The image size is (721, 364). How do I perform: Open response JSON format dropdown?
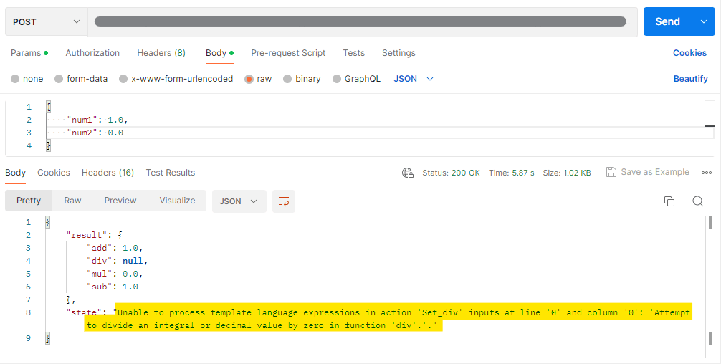coord(239,201)
